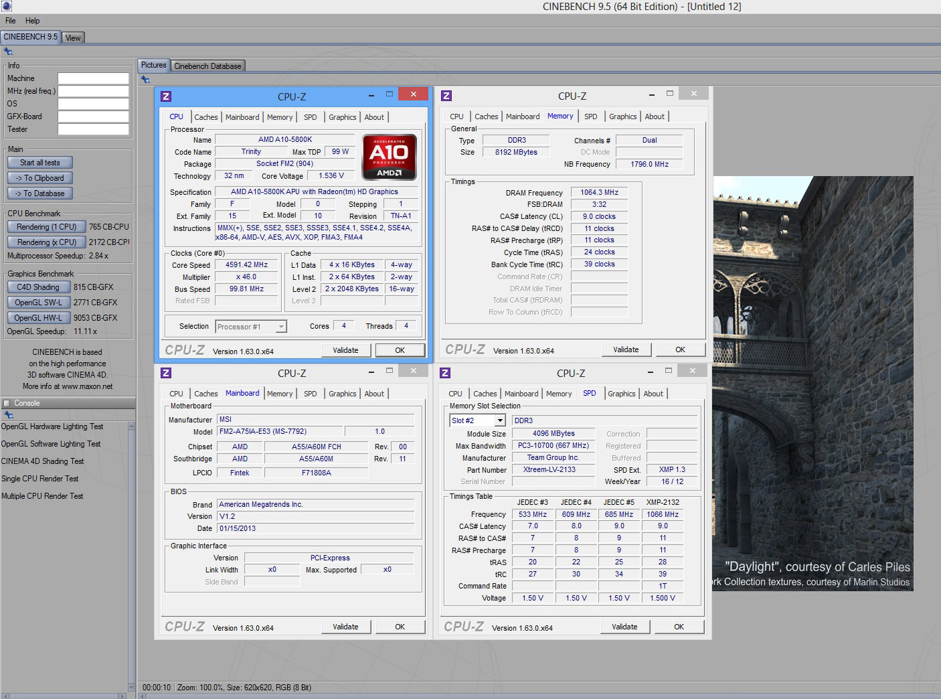Click the left panel scrollbar down arrow
The image size is (941, 699).
tap(131, 687)
